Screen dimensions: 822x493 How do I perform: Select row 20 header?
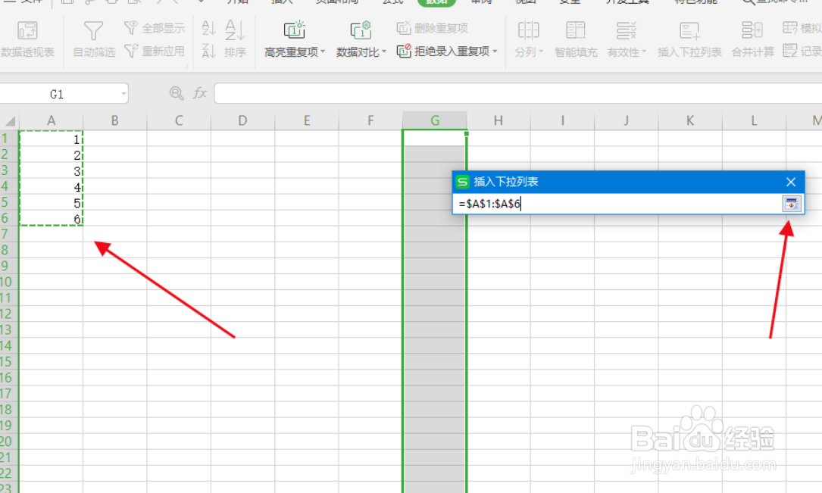point(9,442)
